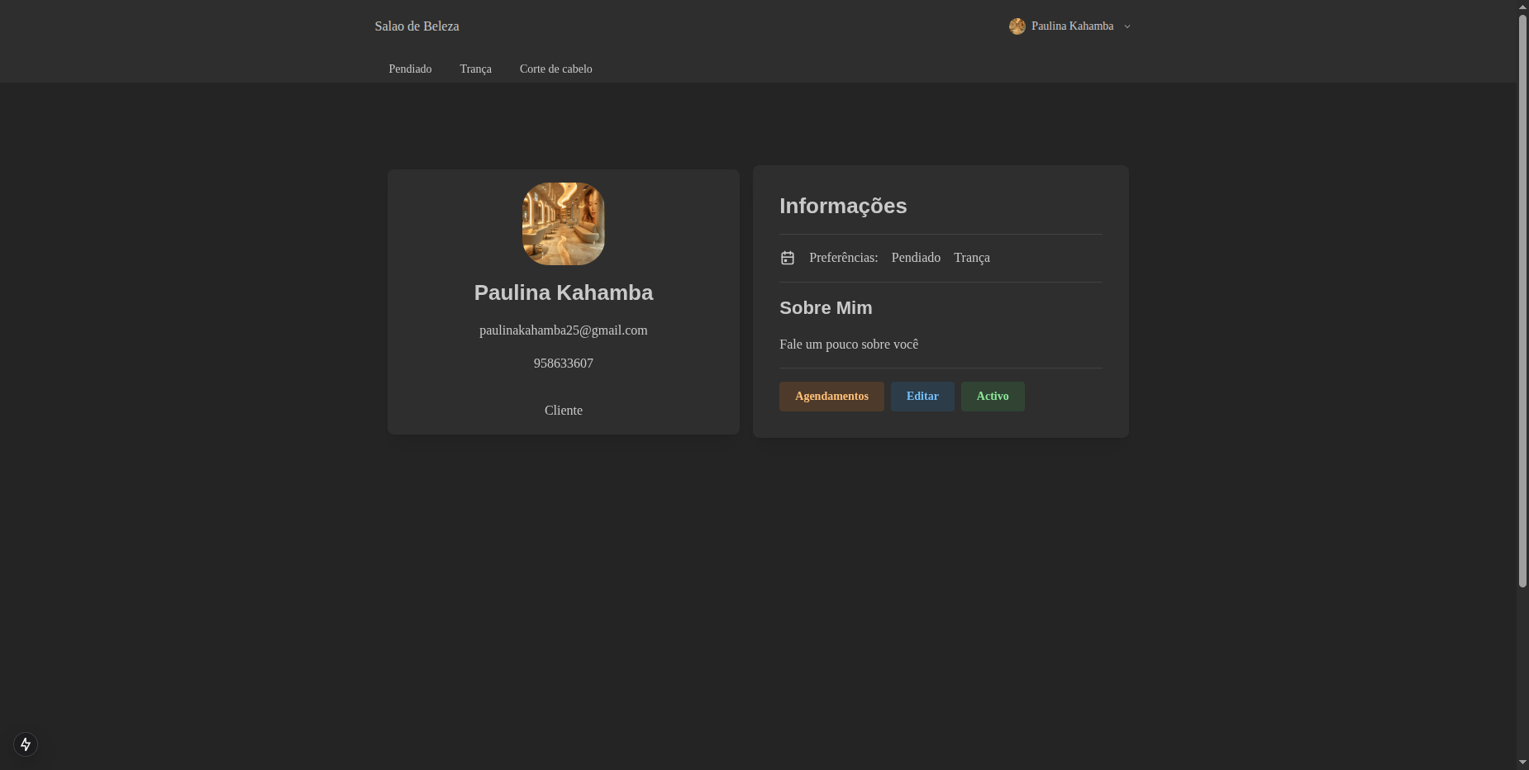
Task: Click the small user avatar in header
Action: pyautogui.click(x=1017, y=26)
